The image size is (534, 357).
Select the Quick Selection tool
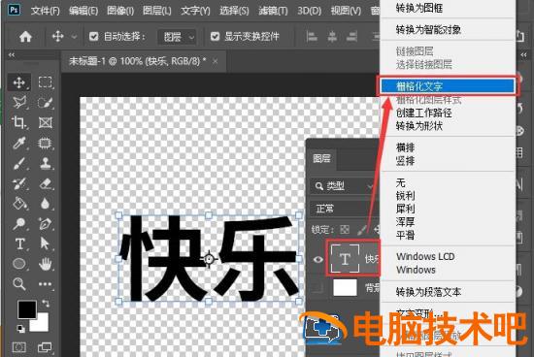pos(45,102)
